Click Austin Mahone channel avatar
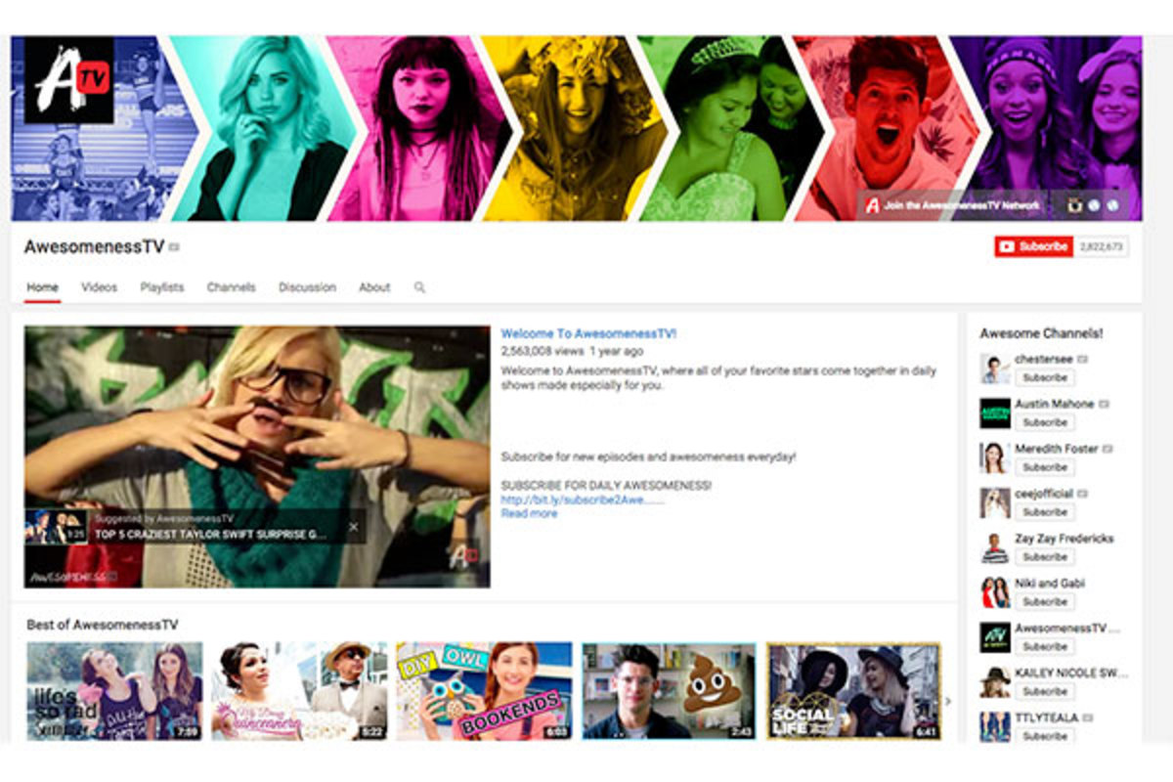Screen dimensions: 1173x782 (x=994, y=413)
